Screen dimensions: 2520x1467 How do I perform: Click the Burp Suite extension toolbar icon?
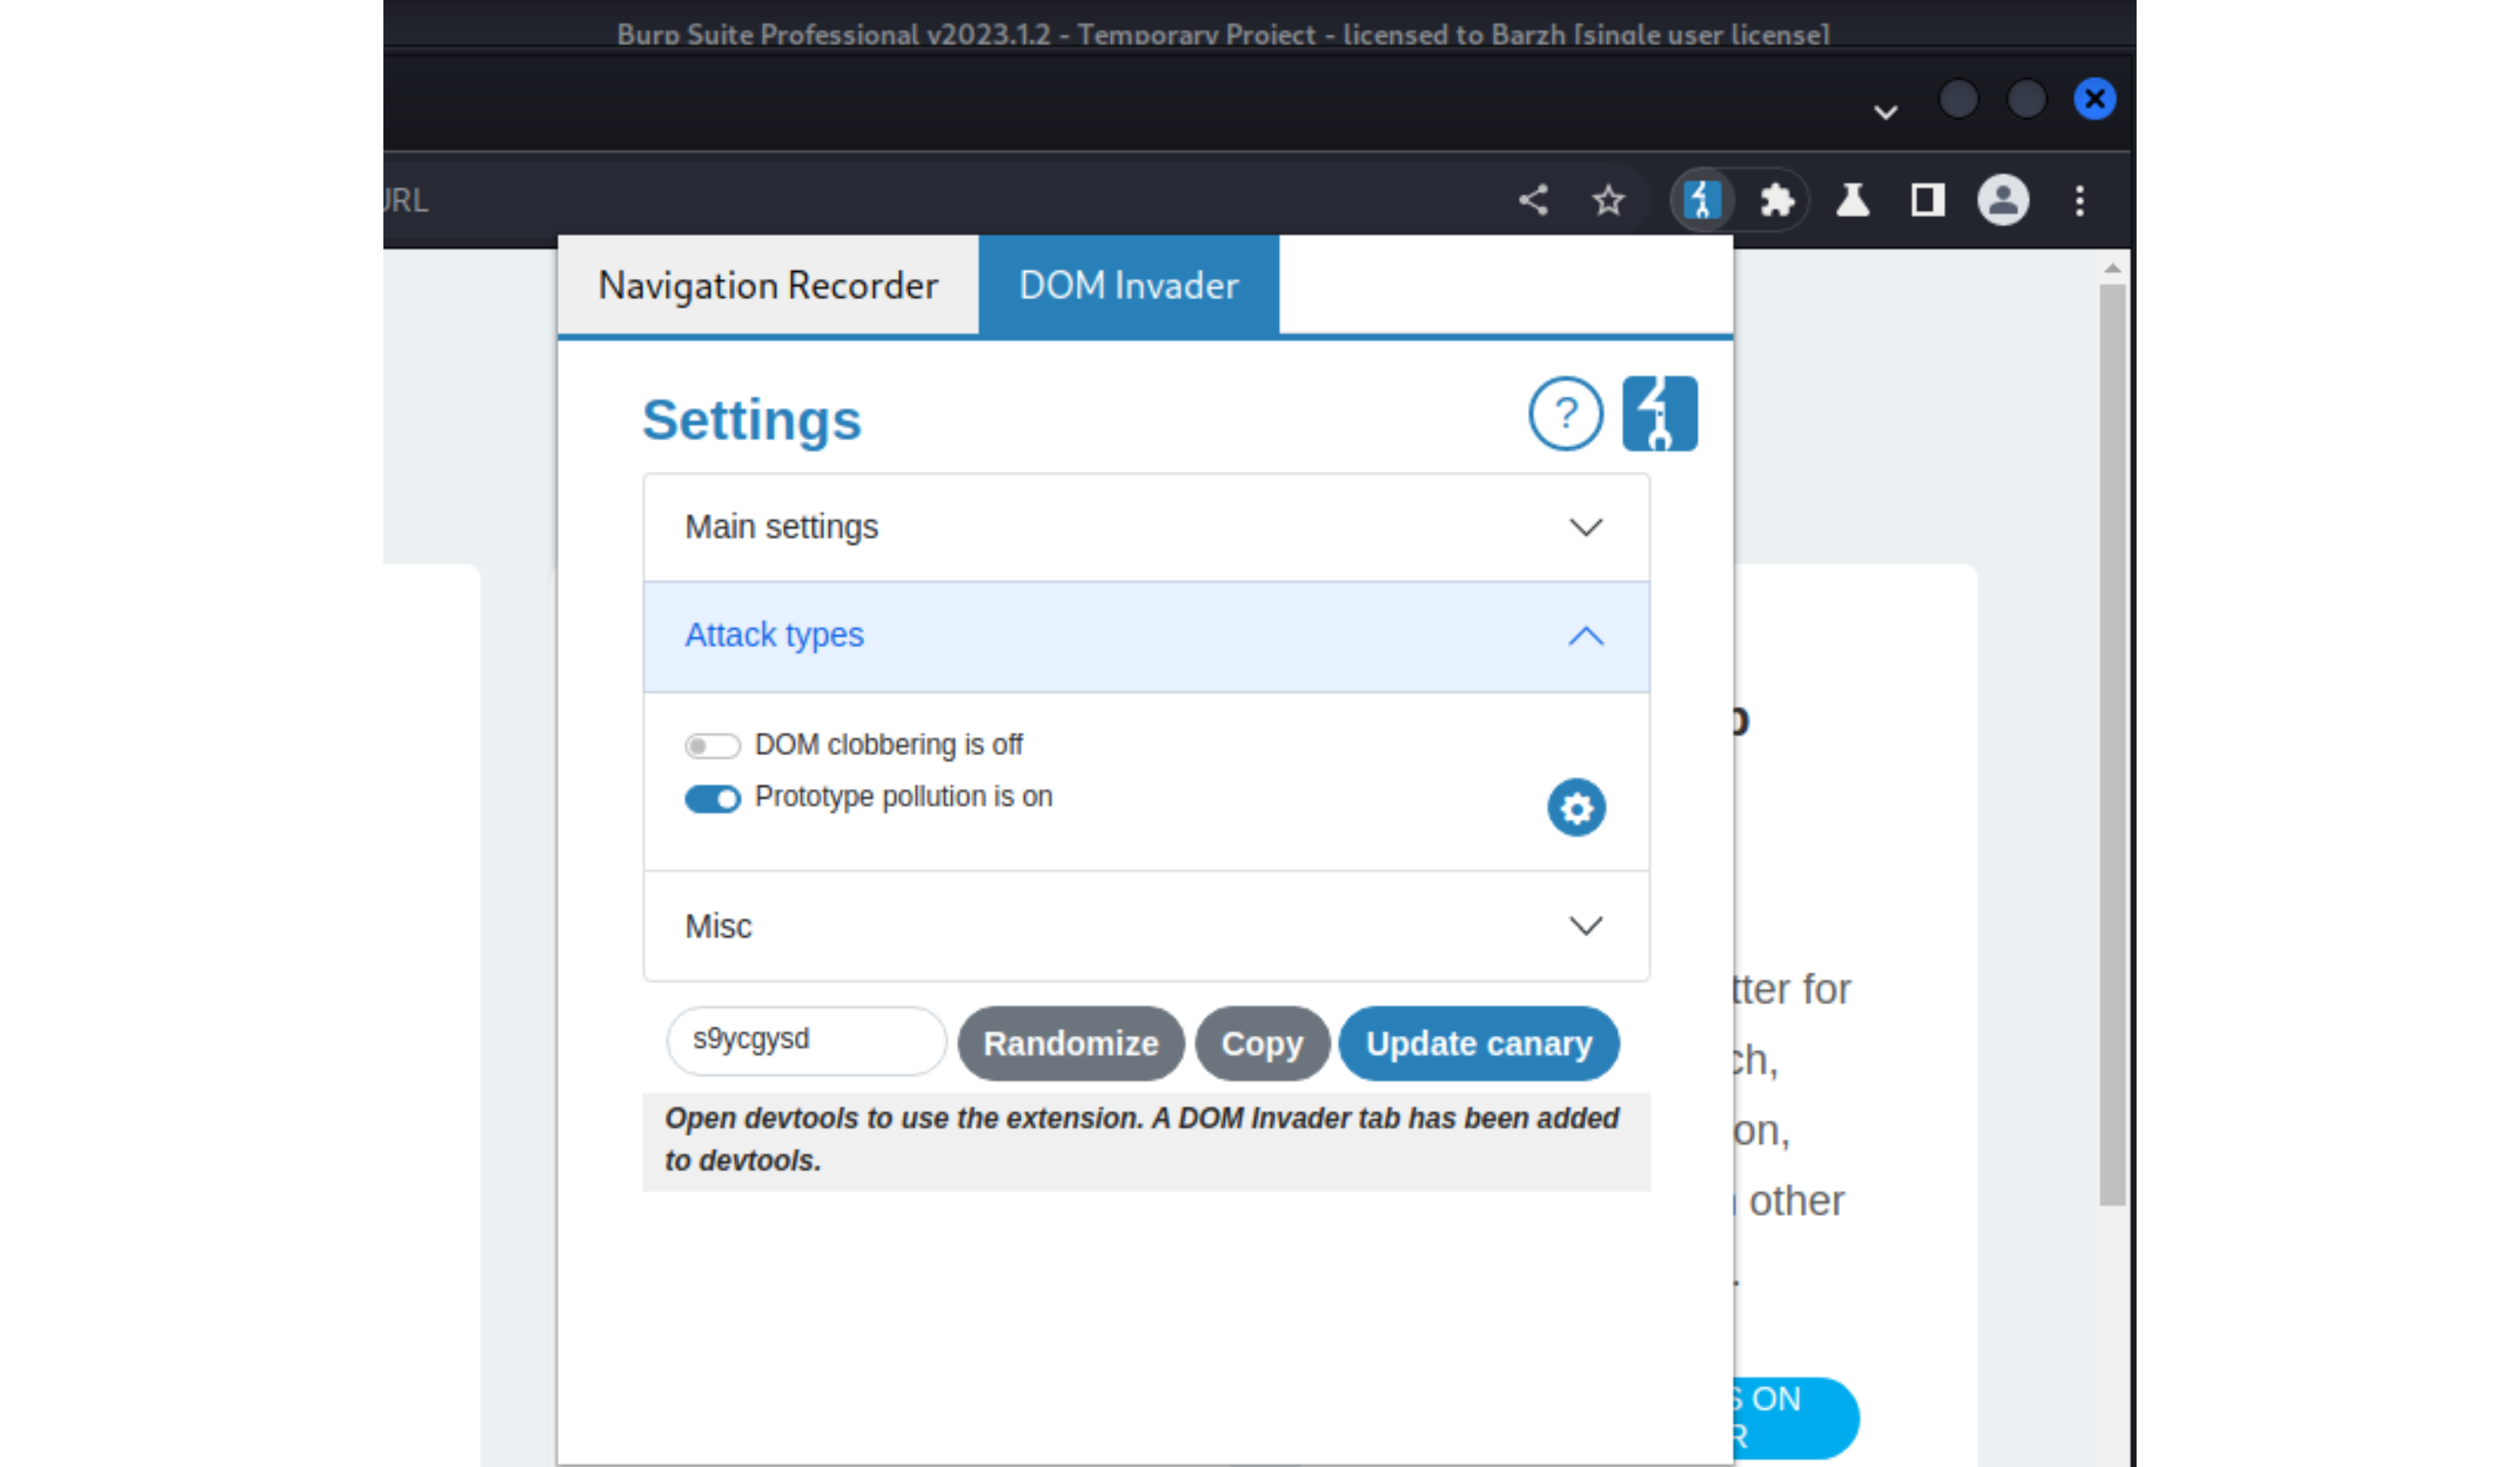point(1701,200)
